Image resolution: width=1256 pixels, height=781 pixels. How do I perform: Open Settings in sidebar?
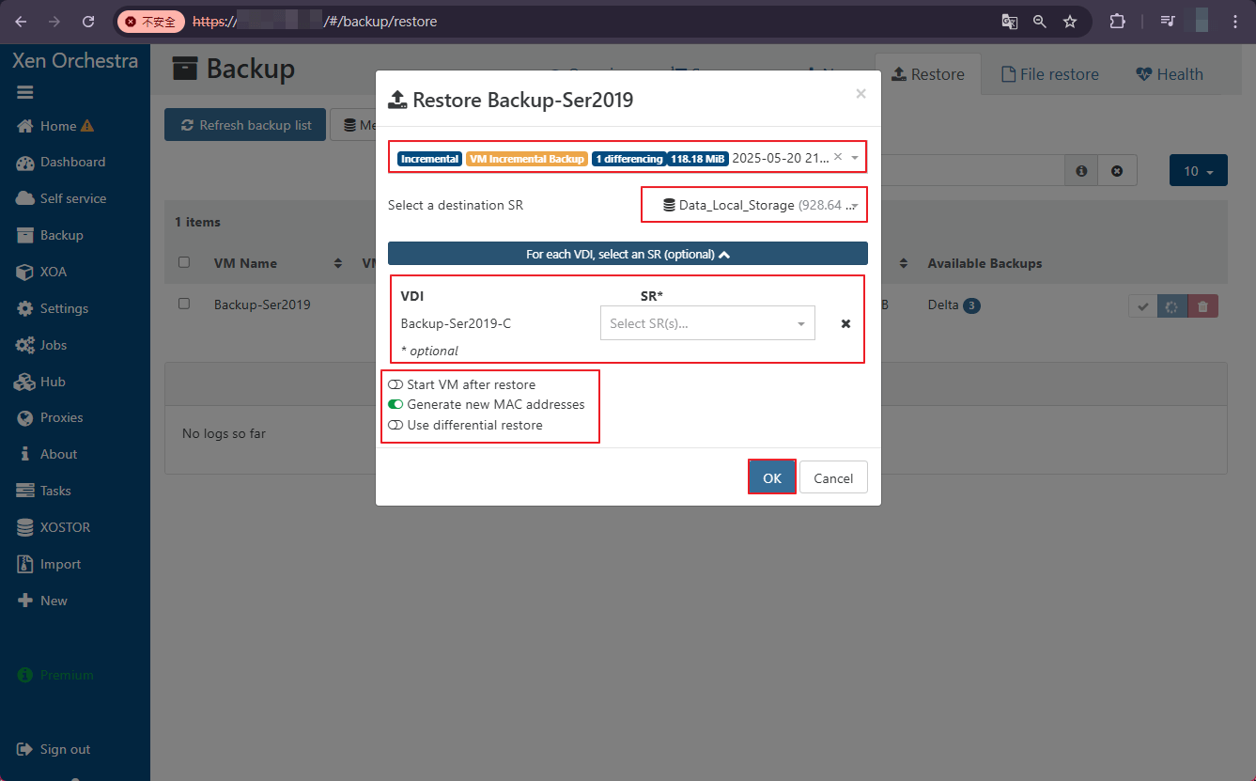(x=64, y=308)
